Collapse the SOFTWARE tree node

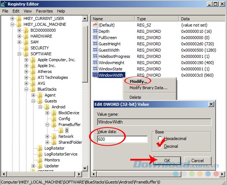click(19, 54)
